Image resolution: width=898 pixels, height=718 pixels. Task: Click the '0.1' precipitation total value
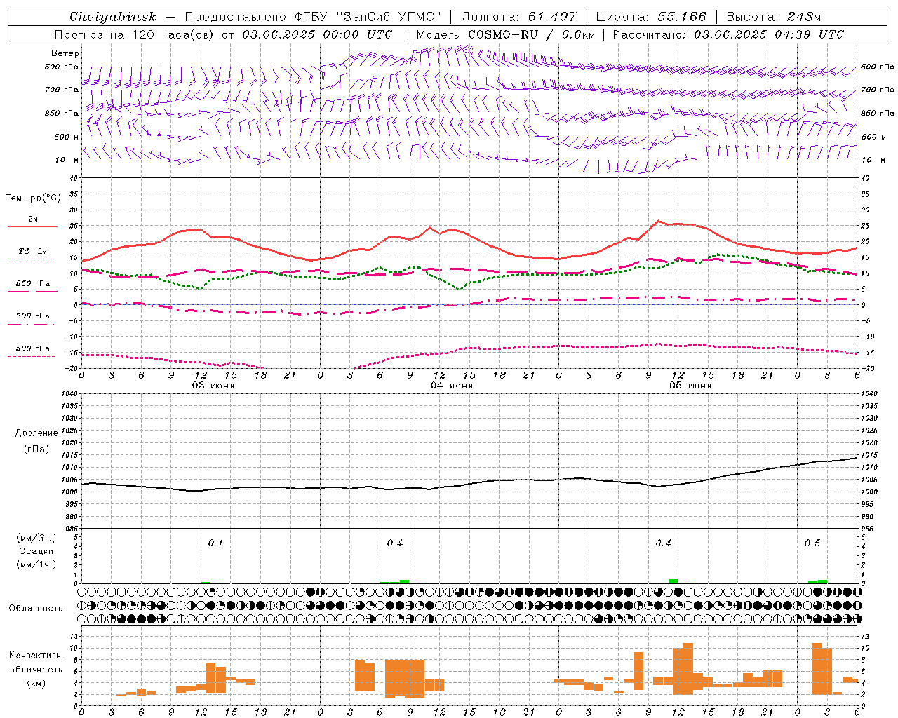point(215,543)
